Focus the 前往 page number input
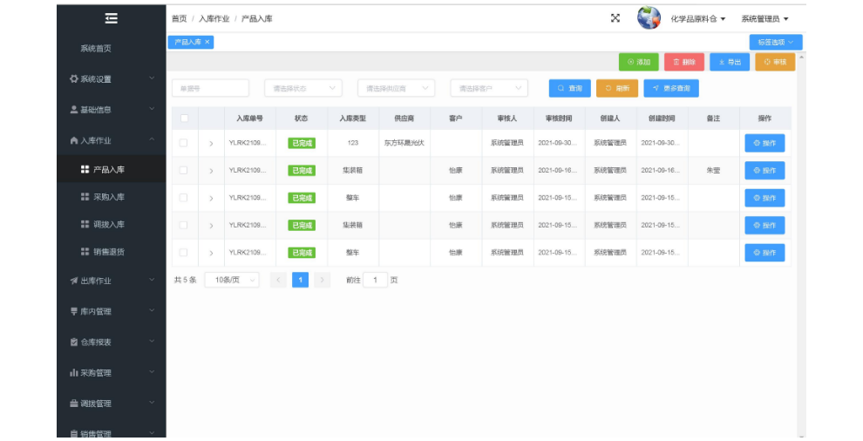The width and height of the screenshot is (863, 441). 376,280
